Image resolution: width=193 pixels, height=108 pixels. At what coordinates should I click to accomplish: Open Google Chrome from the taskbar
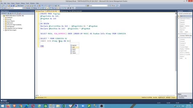21,106
